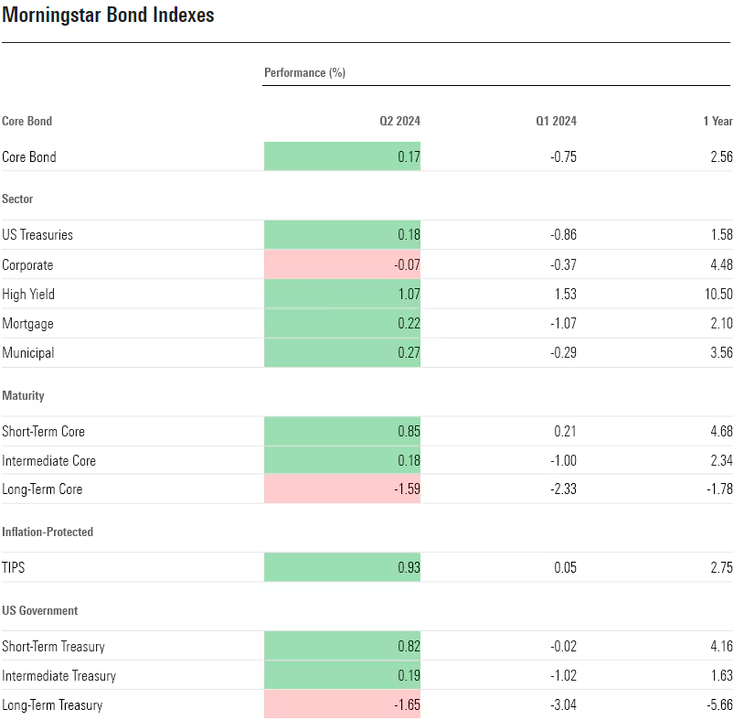The height and width of the screenshot is (720, 744).
Task: Click the red -0.07 Corporate cell
Action: (342, 265)
